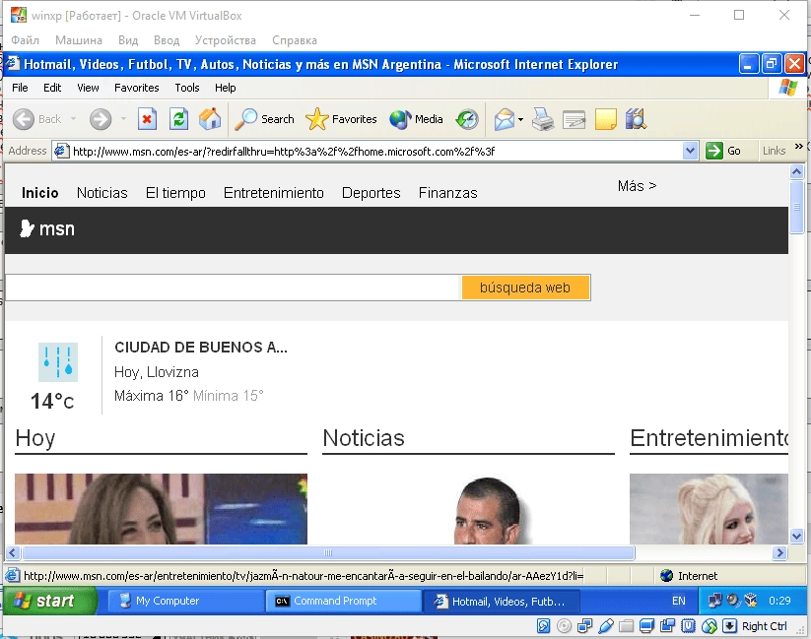Click the yellow Discuss note icon
The image size is (811, 639).
coord(606,119)
